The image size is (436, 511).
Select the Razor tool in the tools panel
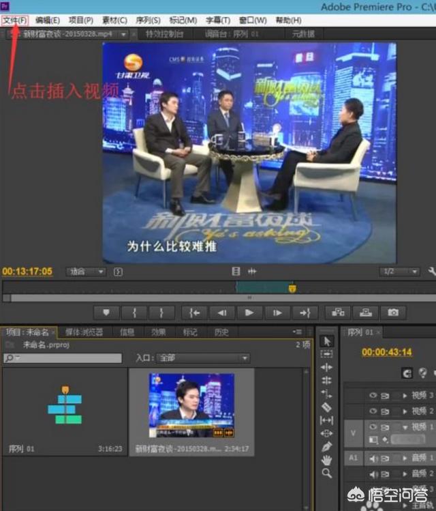click(x=326, y=407)
